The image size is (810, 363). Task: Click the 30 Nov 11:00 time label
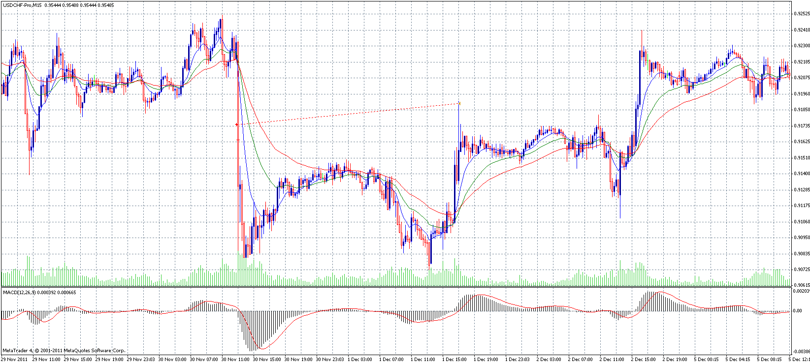[235, 360]
